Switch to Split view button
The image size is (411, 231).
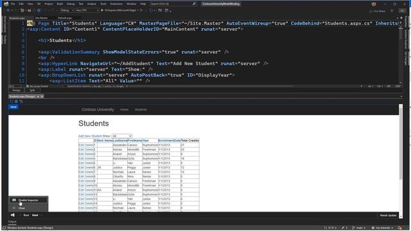(32, 90)
